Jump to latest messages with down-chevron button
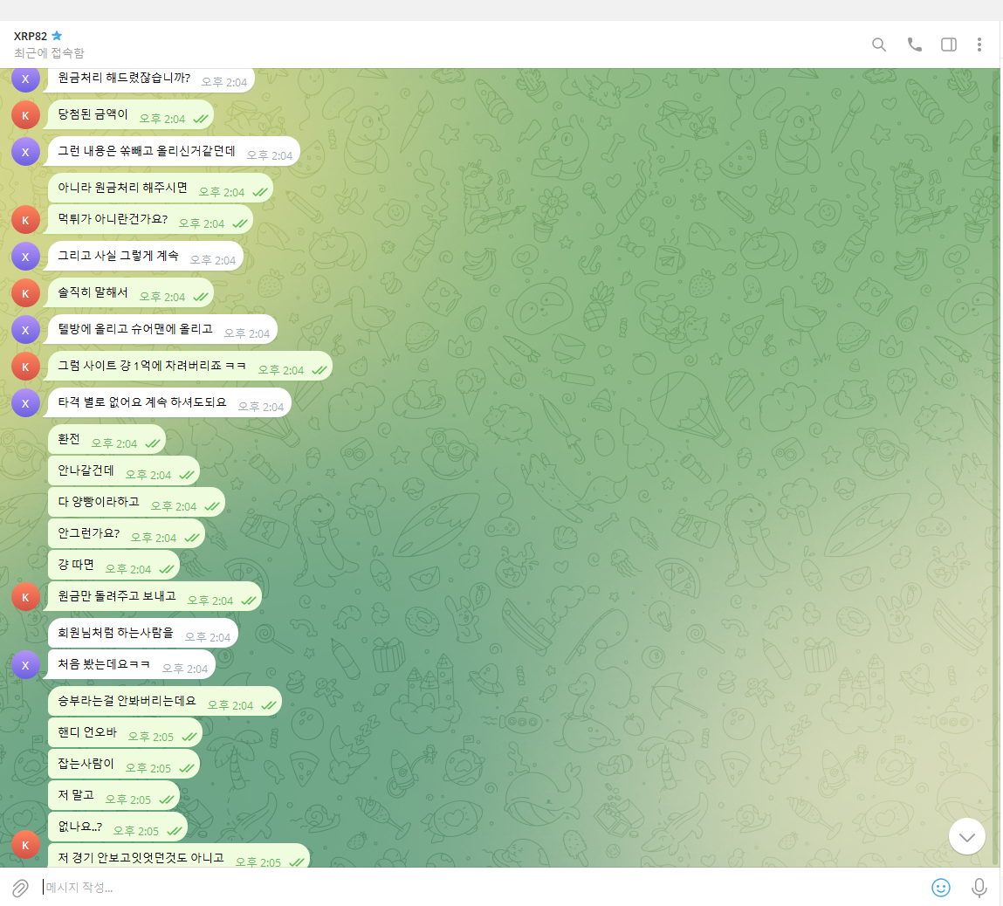Image resolution: width=1003 pixels, height=906 pixels. [966, 837]
